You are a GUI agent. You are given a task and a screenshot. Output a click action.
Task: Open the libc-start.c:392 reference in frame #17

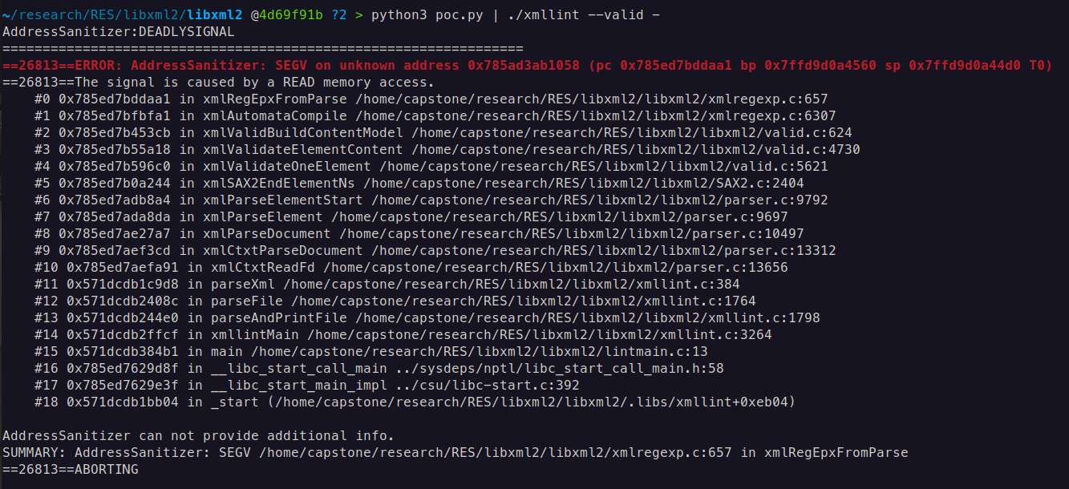click(x=516, y=386)
